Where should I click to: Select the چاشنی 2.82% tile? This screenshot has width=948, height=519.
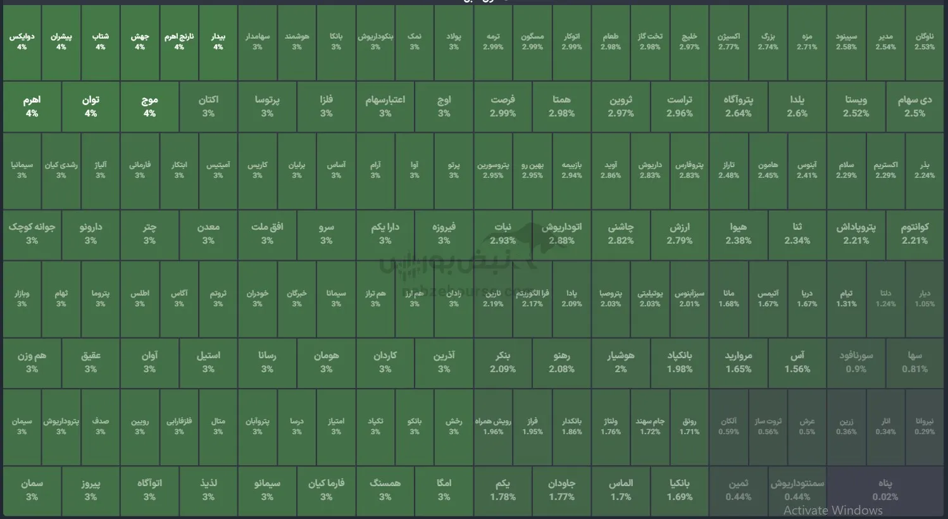620,234
